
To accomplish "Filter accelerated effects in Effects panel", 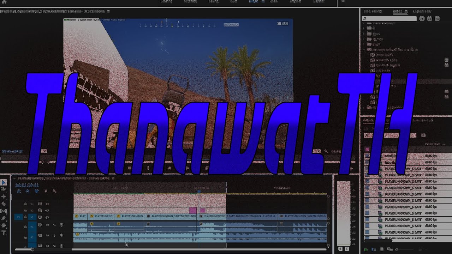I will [x=422, y=18].
